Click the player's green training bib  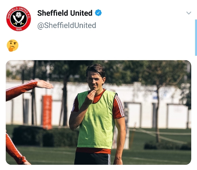pos(96,119)
